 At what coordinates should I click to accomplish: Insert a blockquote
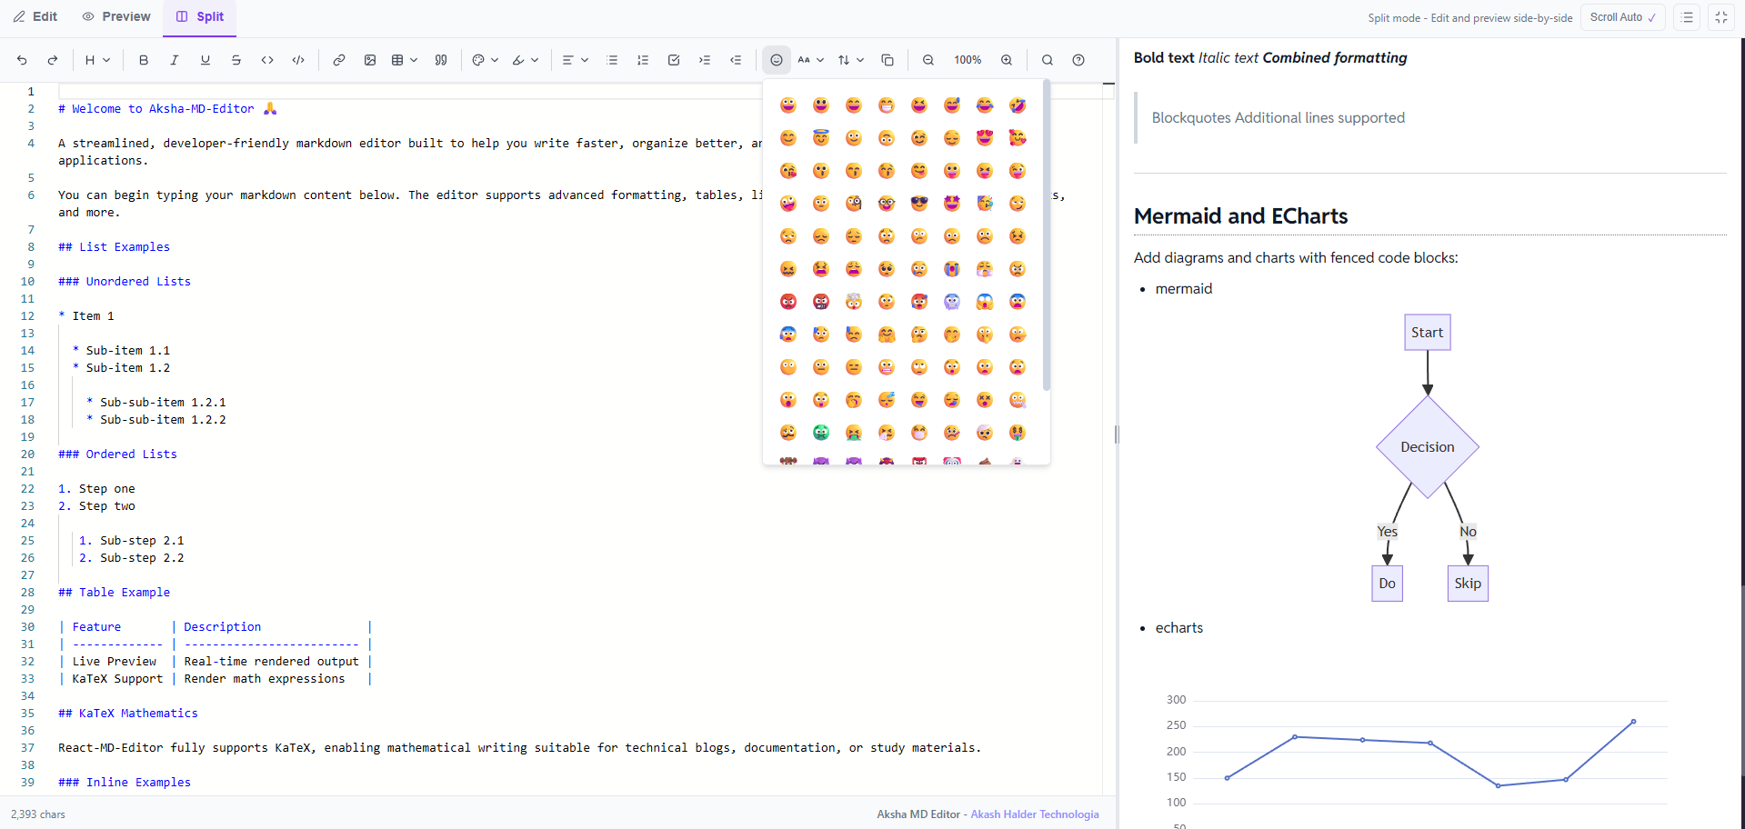click(441, 60)
